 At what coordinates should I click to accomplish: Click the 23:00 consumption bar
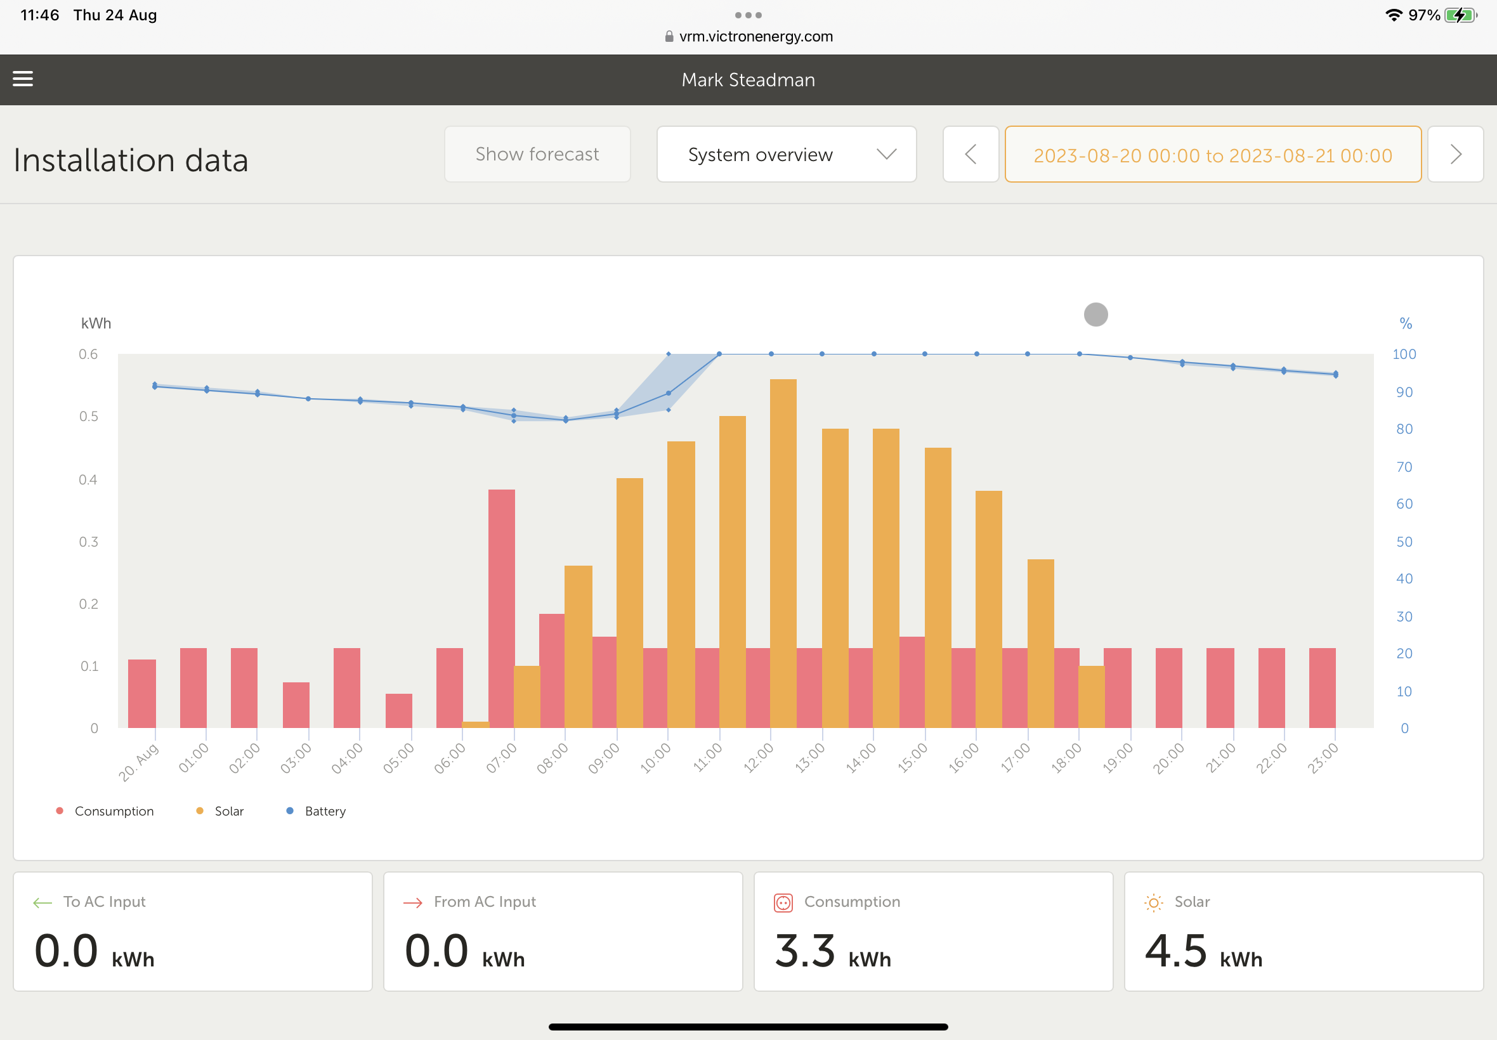[1323, 688]
